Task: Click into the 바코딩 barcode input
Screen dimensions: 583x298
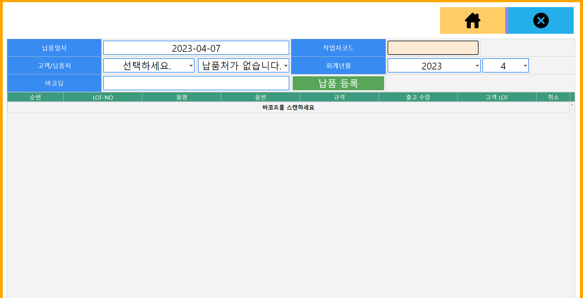Action: pos(196,83)
